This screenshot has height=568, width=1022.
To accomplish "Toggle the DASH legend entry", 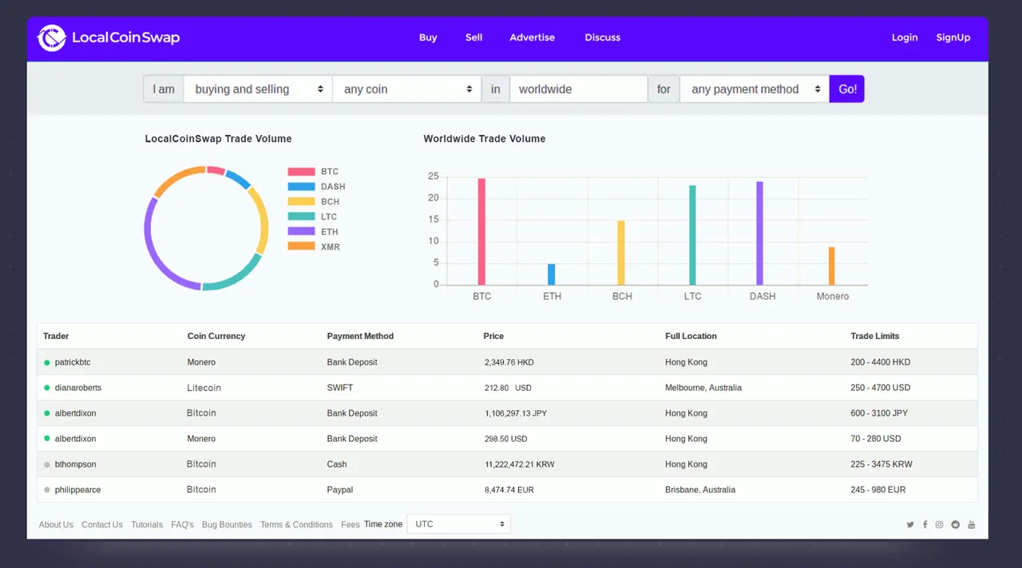I will (x=316, y=187).
